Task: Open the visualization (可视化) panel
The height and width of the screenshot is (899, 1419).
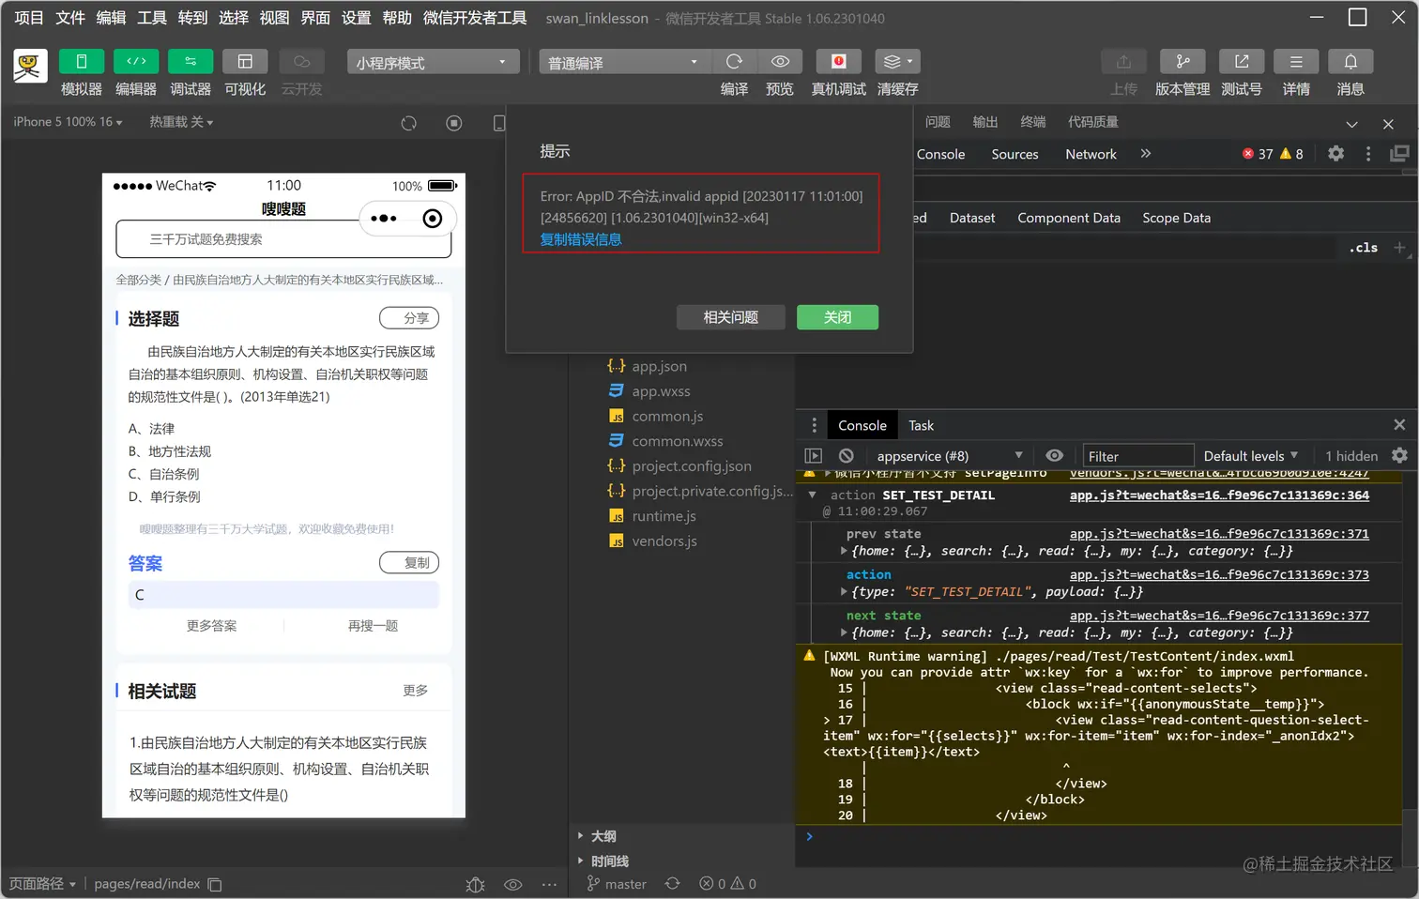Action: (x=245, y=61)
